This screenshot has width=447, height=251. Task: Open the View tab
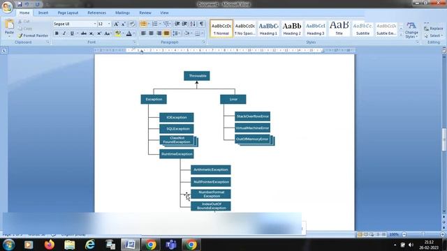pos(164,13)
